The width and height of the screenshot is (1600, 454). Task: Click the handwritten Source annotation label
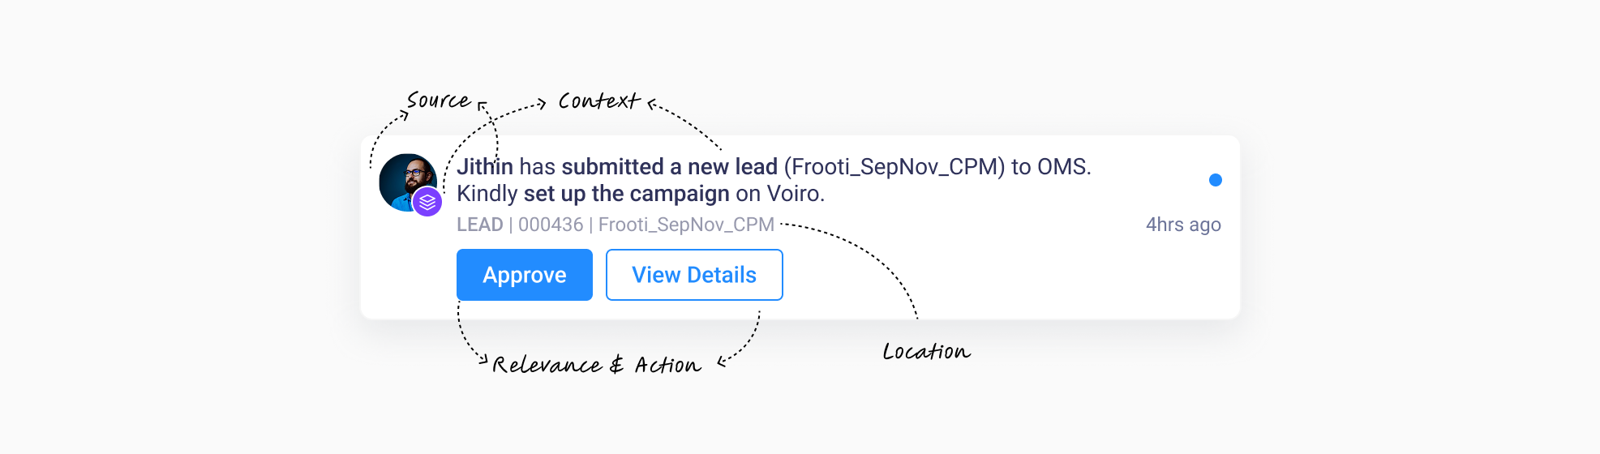(x=438, y=101)
